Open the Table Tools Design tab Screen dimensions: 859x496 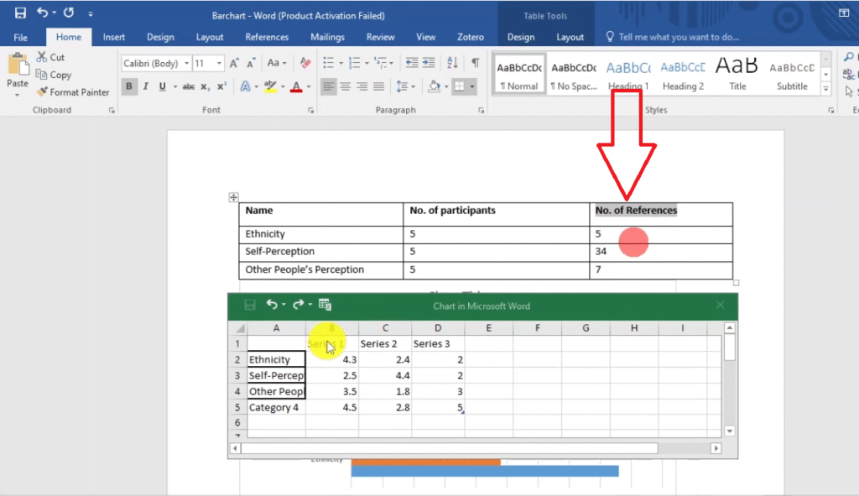point(520,37)
